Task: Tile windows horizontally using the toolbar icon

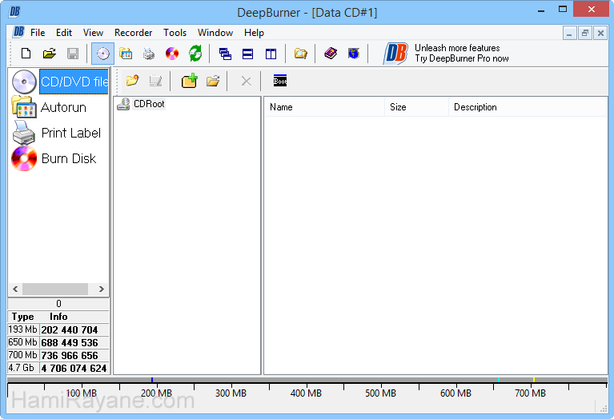Action: click(248, 54)
